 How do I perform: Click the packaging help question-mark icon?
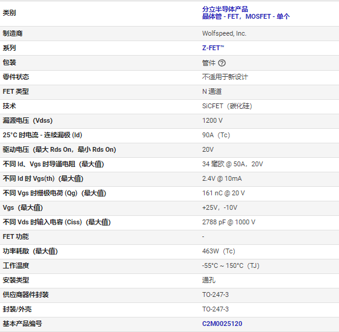pos(222,63)
